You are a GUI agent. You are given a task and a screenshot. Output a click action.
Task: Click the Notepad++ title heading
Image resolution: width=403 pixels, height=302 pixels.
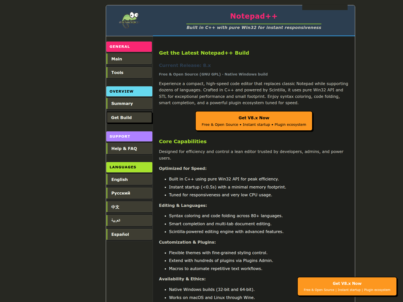coord(254,16)
